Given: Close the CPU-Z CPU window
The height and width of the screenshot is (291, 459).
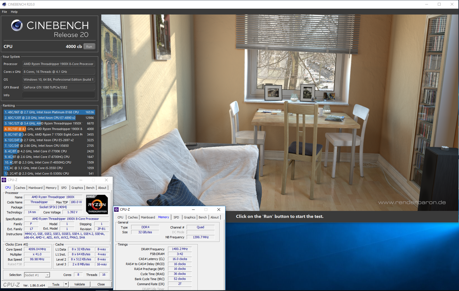Looking at the screenshot, I should [106, 180].
